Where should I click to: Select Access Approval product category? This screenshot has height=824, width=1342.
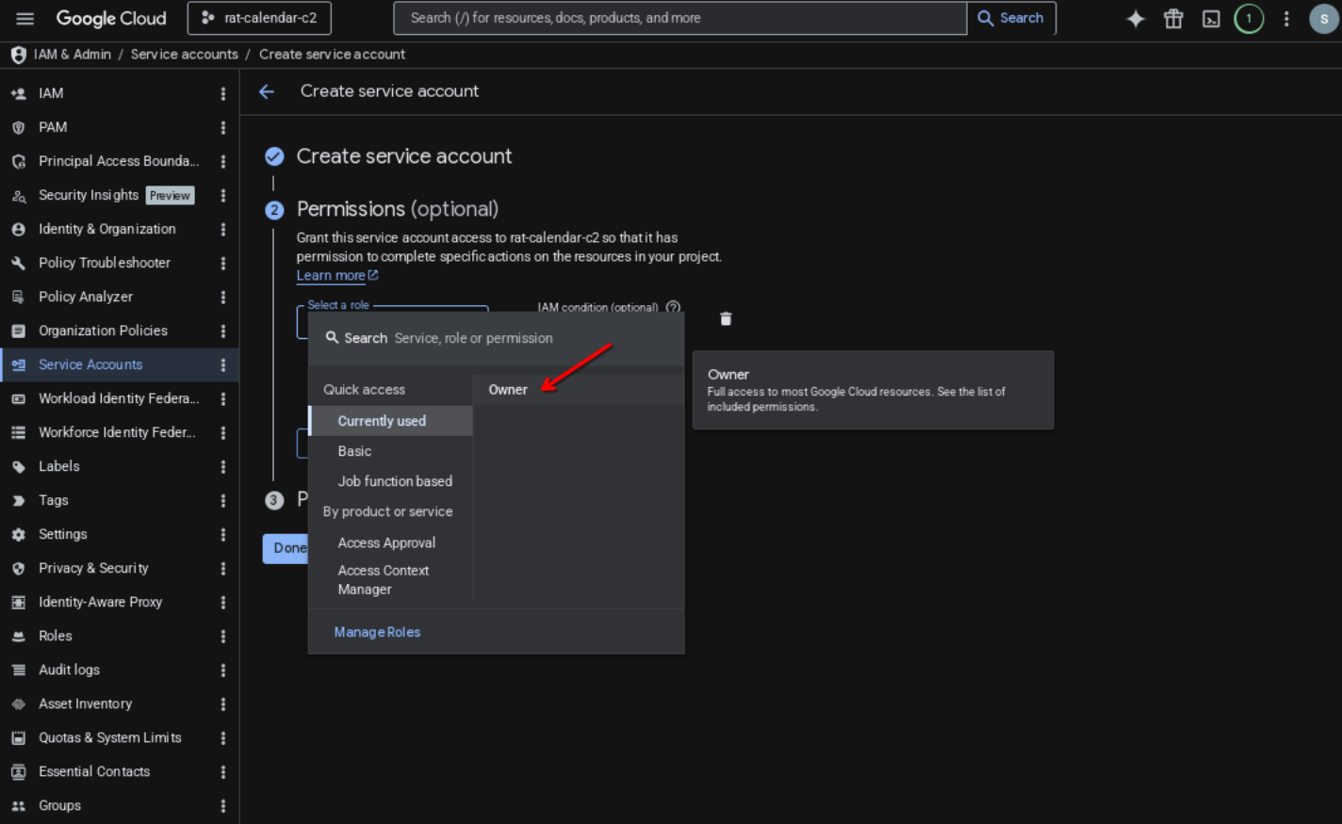pos(390,542)
